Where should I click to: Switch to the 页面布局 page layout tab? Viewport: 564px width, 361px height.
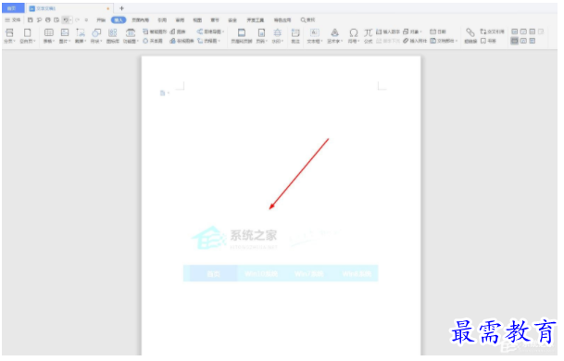point(140,20)
